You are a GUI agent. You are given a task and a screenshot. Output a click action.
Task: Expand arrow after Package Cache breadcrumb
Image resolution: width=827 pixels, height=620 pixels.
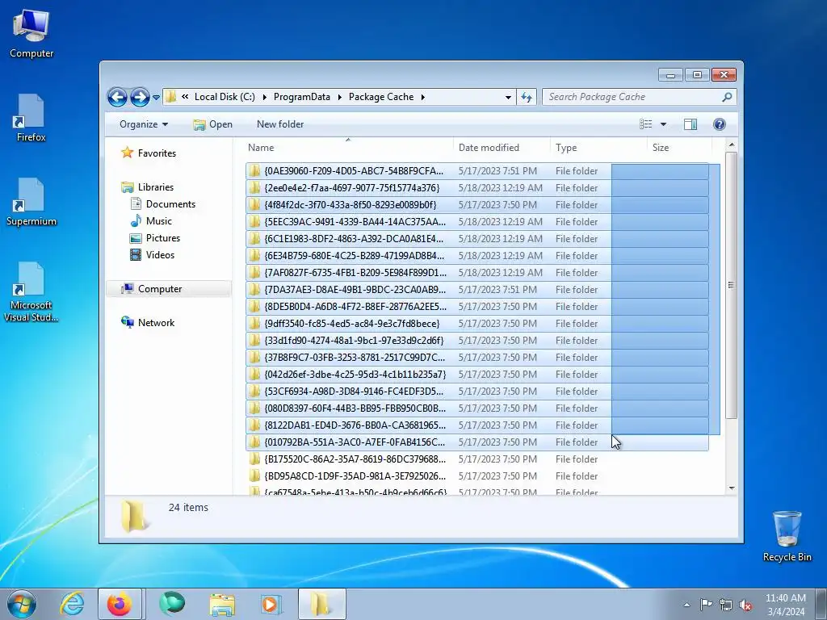click(423, 97)
